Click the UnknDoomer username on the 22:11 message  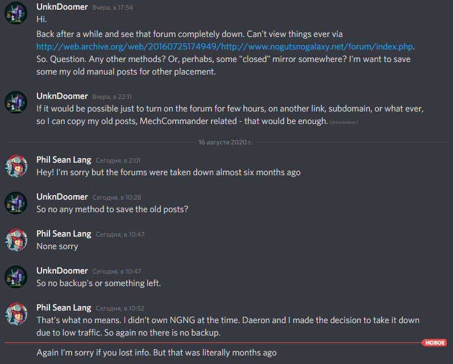tap(62, 96)
